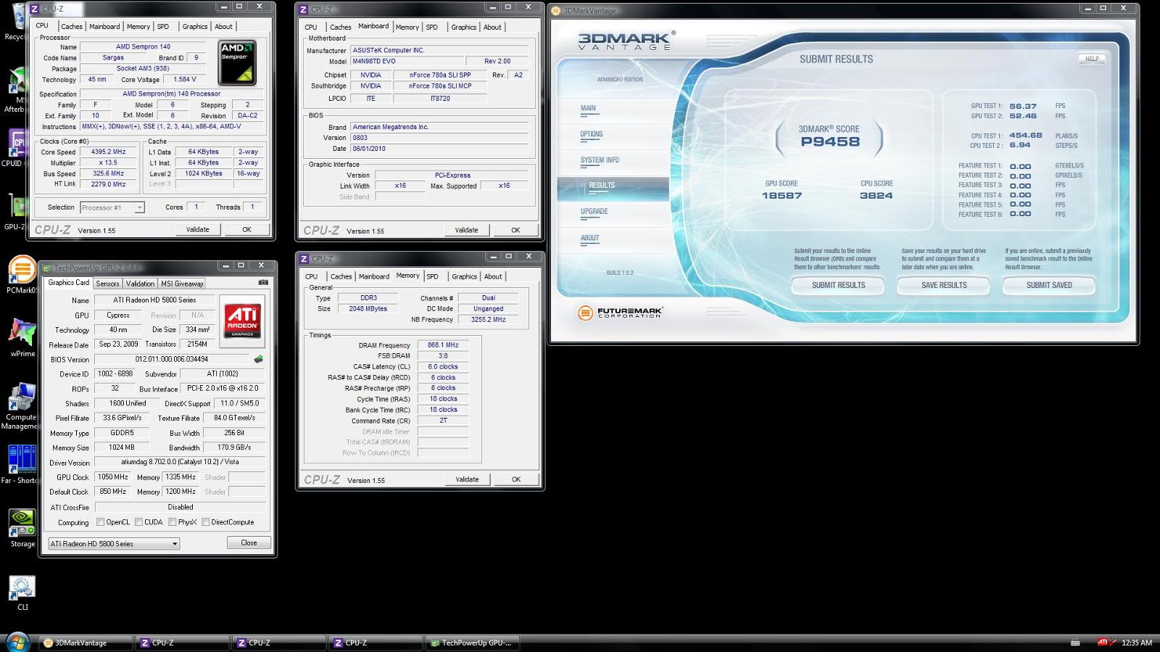
Task: Open NVIDIA Storage desktop shortcut
Action: point(22,528)
